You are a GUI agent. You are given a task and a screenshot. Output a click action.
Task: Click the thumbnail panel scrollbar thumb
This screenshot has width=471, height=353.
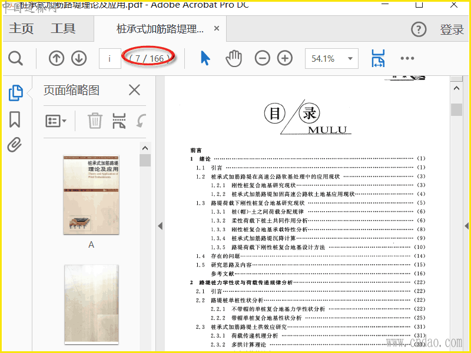[x=145, y=160]
